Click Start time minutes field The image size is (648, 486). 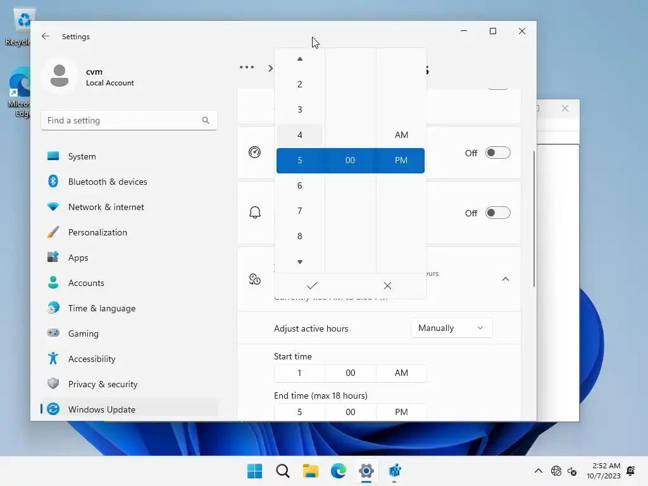[351, 373]
